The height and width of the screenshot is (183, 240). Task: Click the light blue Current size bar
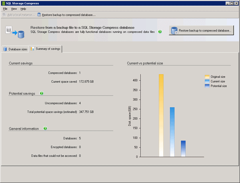[x=172, y=132]
